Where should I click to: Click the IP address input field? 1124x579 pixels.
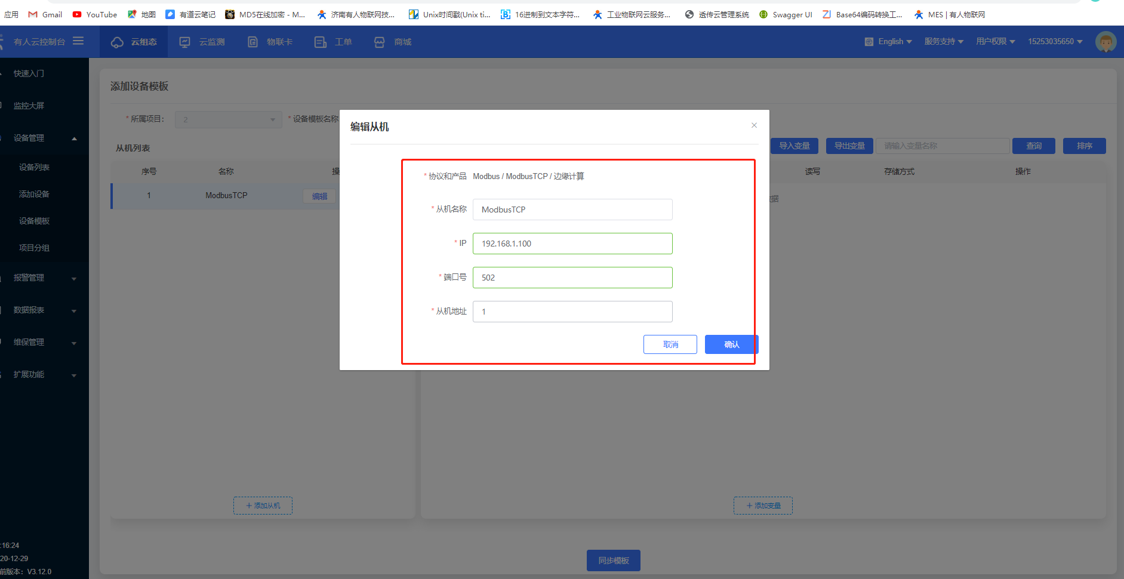tap(572, 244)
